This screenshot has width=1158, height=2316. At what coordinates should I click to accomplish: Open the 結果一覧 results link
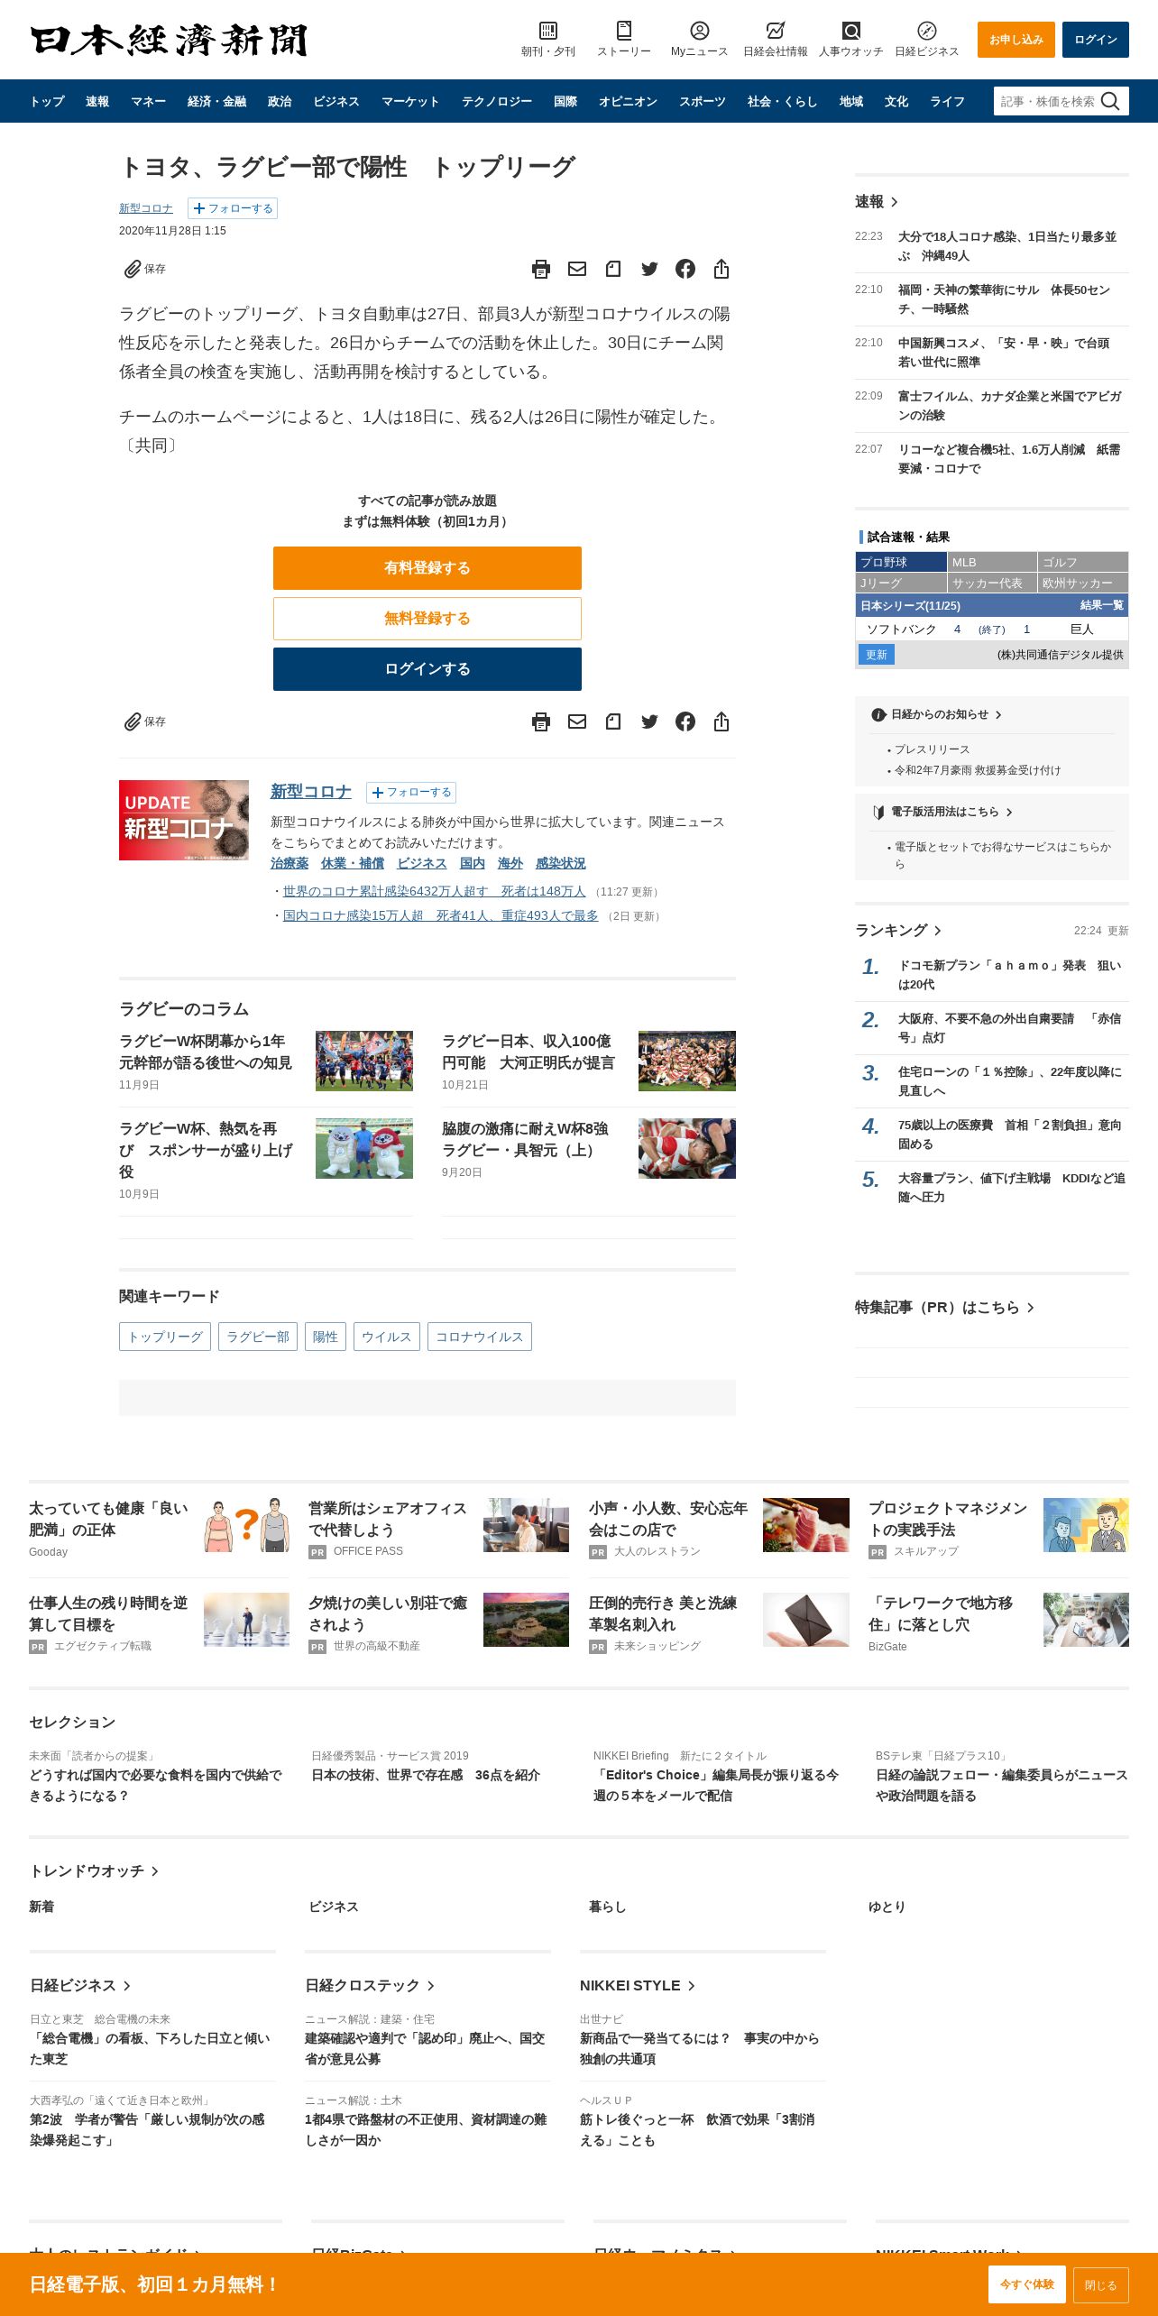click(x=1101, y=605)
